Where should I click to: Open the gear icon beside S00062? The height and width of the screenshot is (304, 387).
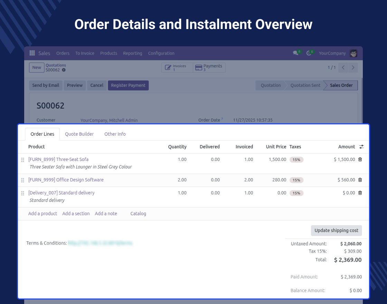coord(64,70)
